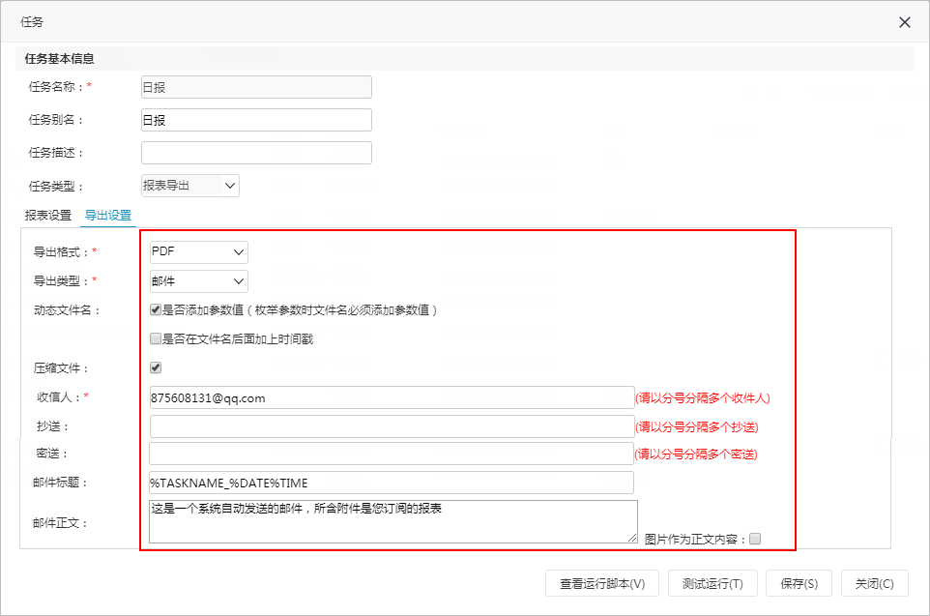Uncheck the 是否添加参数值 checkbox

click(156, 309)
